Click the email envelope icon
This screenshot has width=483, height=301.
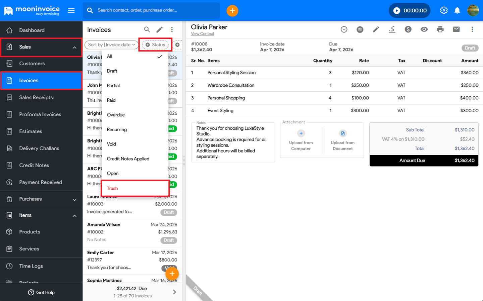(456, 29)
